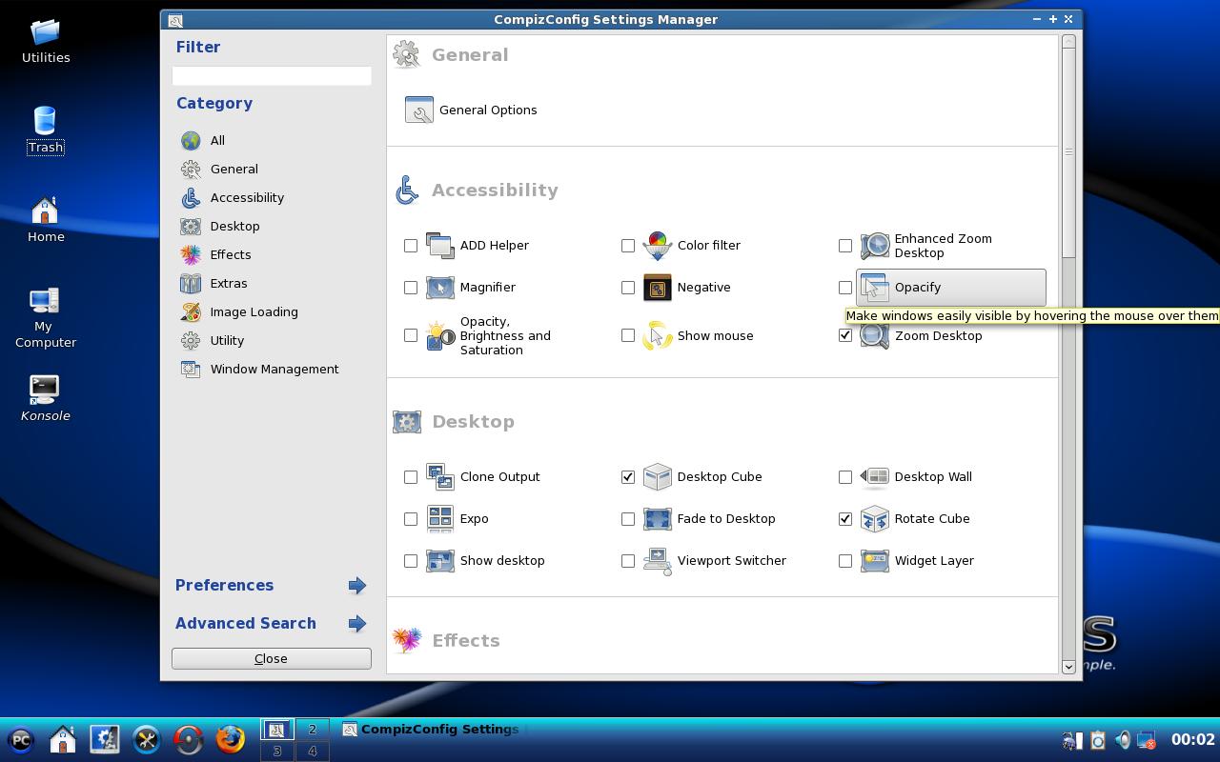Open Rotate Cube plugin icon

[875, 518]
